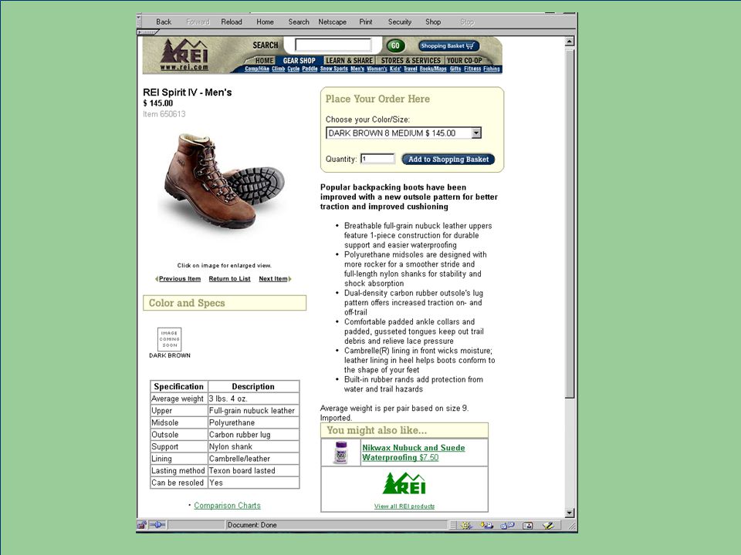Image resolution: width=741 pixels, height=555 pixels.
Task: Click the vertical scrollbar down arrow
Action: coord(570,513)
